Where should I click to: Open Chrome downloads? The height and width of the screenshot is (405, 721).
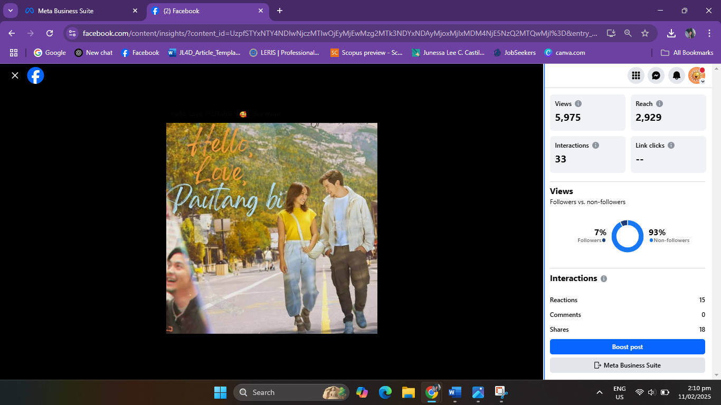(671, 33)
